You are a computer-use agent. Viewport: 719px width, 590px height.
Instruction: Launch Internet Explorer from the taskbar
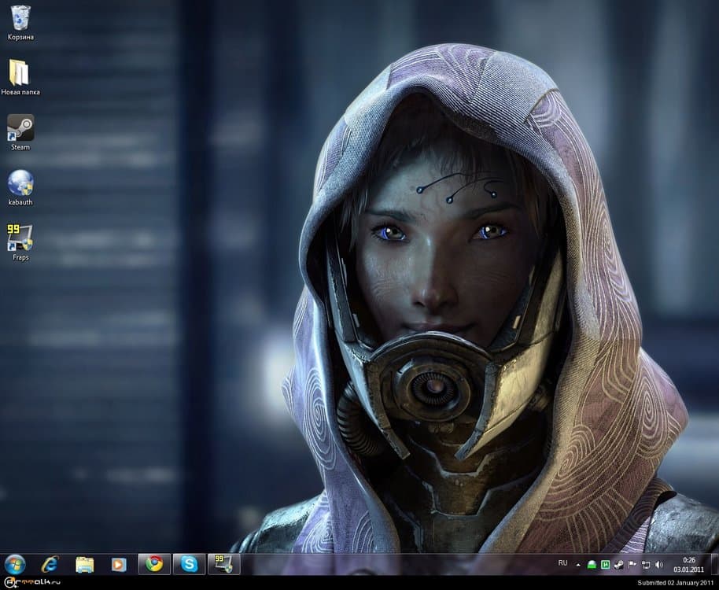point(50,564)
